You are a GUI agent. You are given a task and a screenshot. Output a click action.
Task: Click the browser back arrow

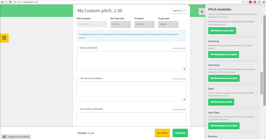(2, 2)
